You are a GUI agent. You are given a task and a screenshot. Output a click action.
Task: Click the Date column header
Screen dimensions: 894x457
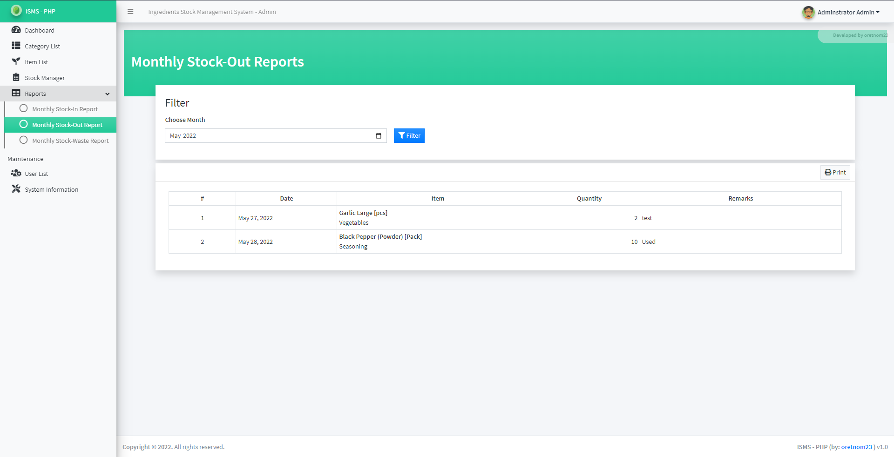286,198
